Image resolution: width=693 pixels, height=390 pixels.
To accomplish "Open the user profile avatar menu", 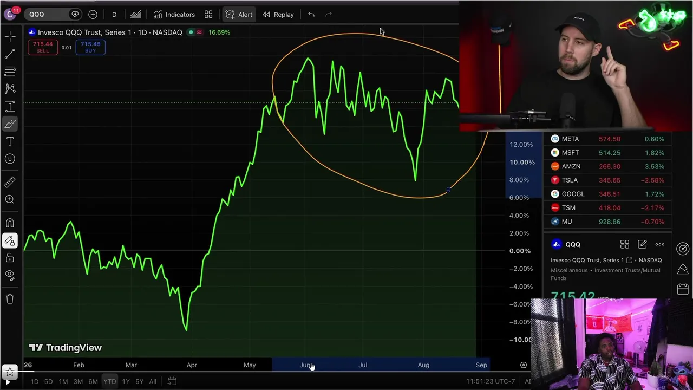I will (x=9, y=14).
